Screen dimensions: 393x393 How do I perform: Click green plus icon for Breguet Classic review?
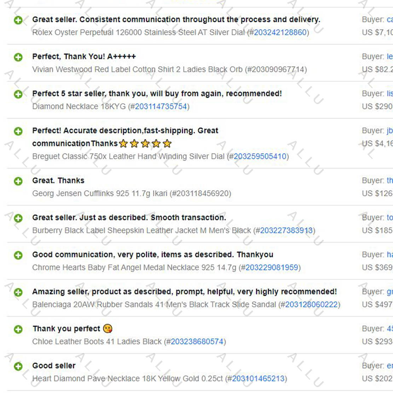click(x=18, y=131)
